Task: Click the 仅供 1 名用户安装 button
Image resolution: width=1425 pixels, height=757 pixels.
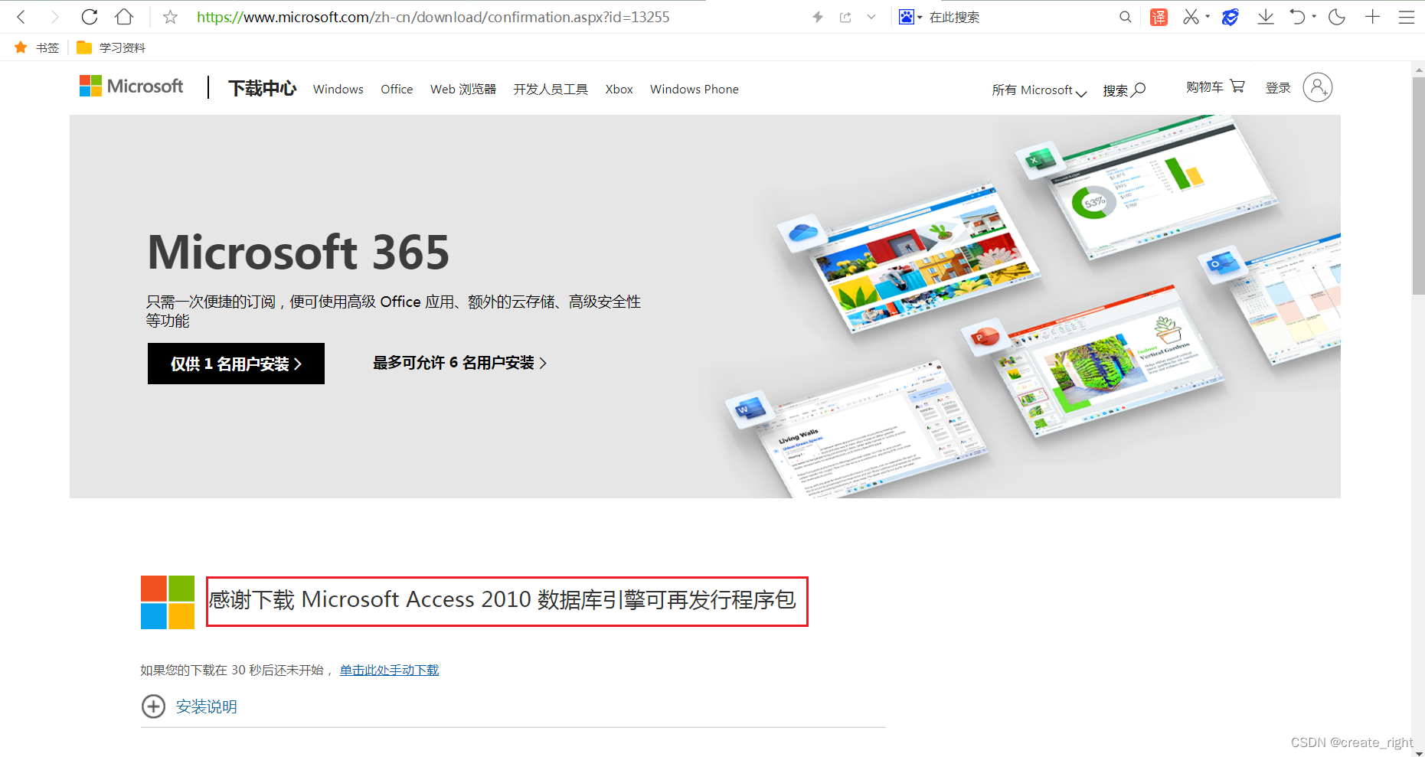Action: 236,364
